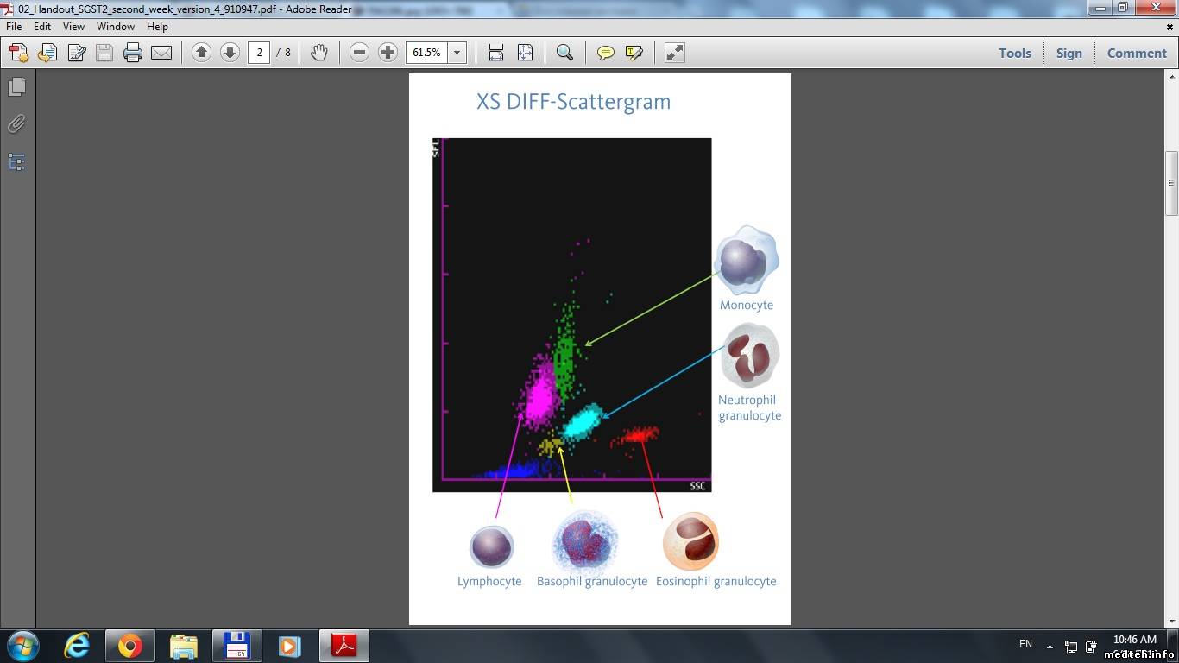
Task: Open the Find magnifier tool
Action: [564, 53]
